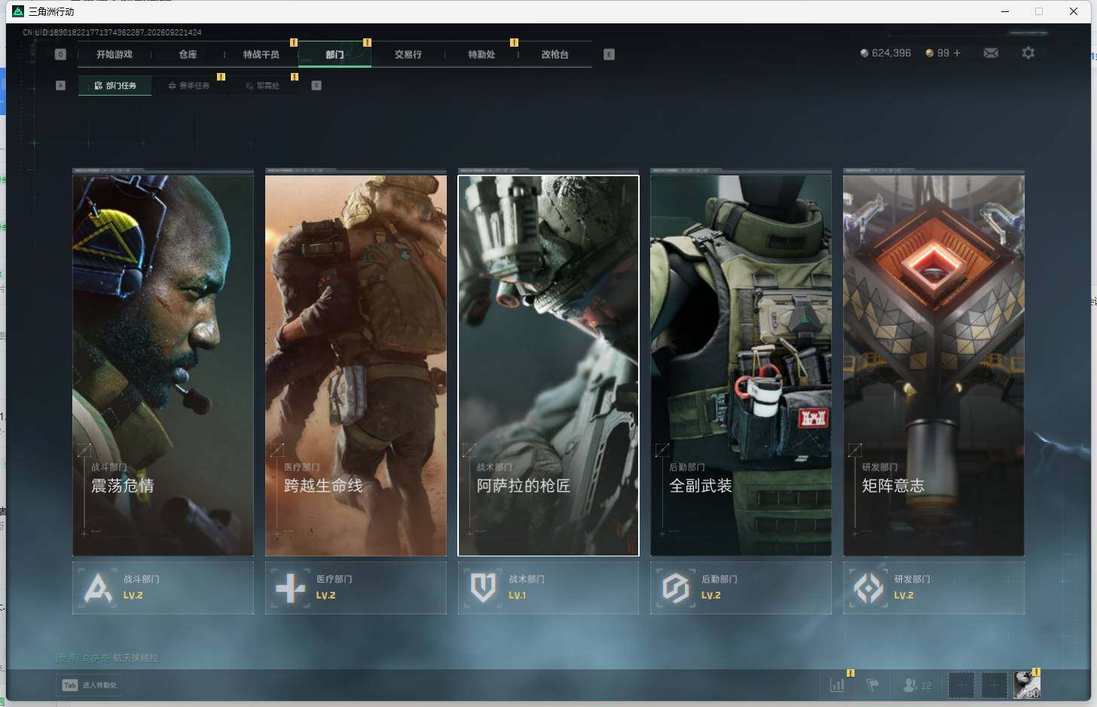Switch to the 特勤处 tab
Image resolution: width=1097 pixels, height=707 pixels.
[x=481, y=54]
